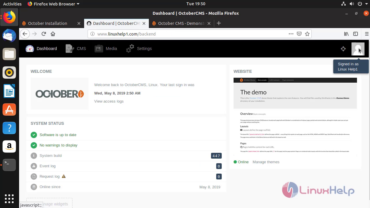Open the System build row

126,155
